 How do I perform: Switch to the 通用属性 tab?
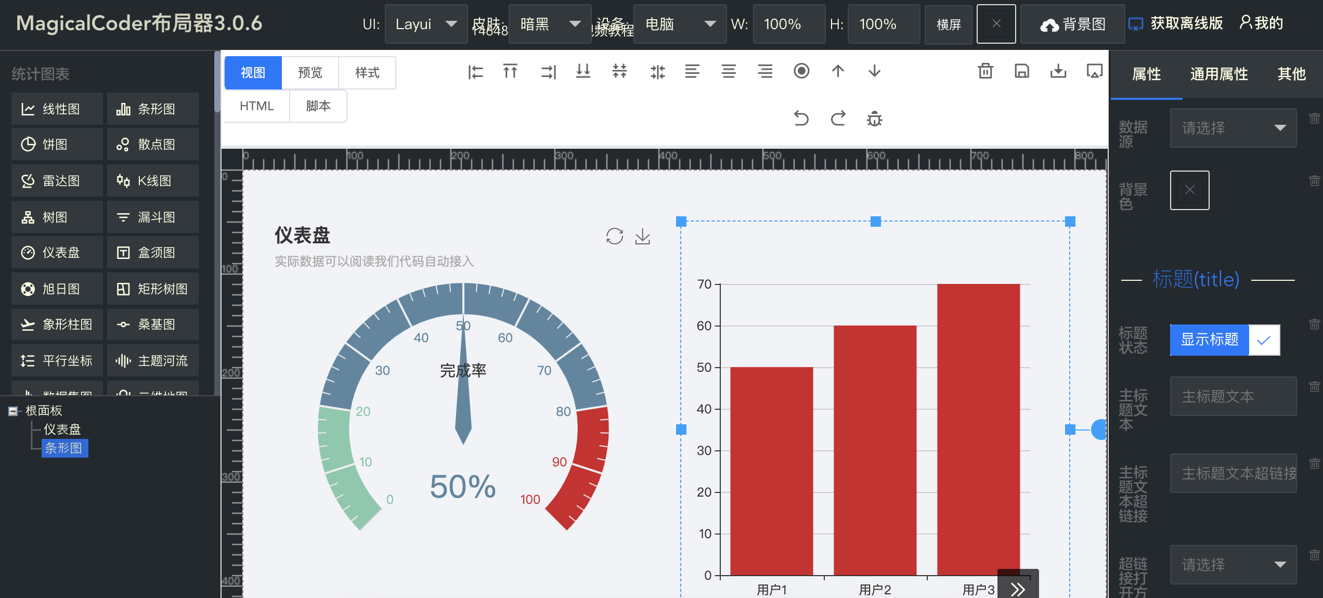point(1218,74)
